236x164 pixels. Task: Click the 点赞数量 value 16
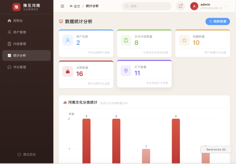pos(80,74)
